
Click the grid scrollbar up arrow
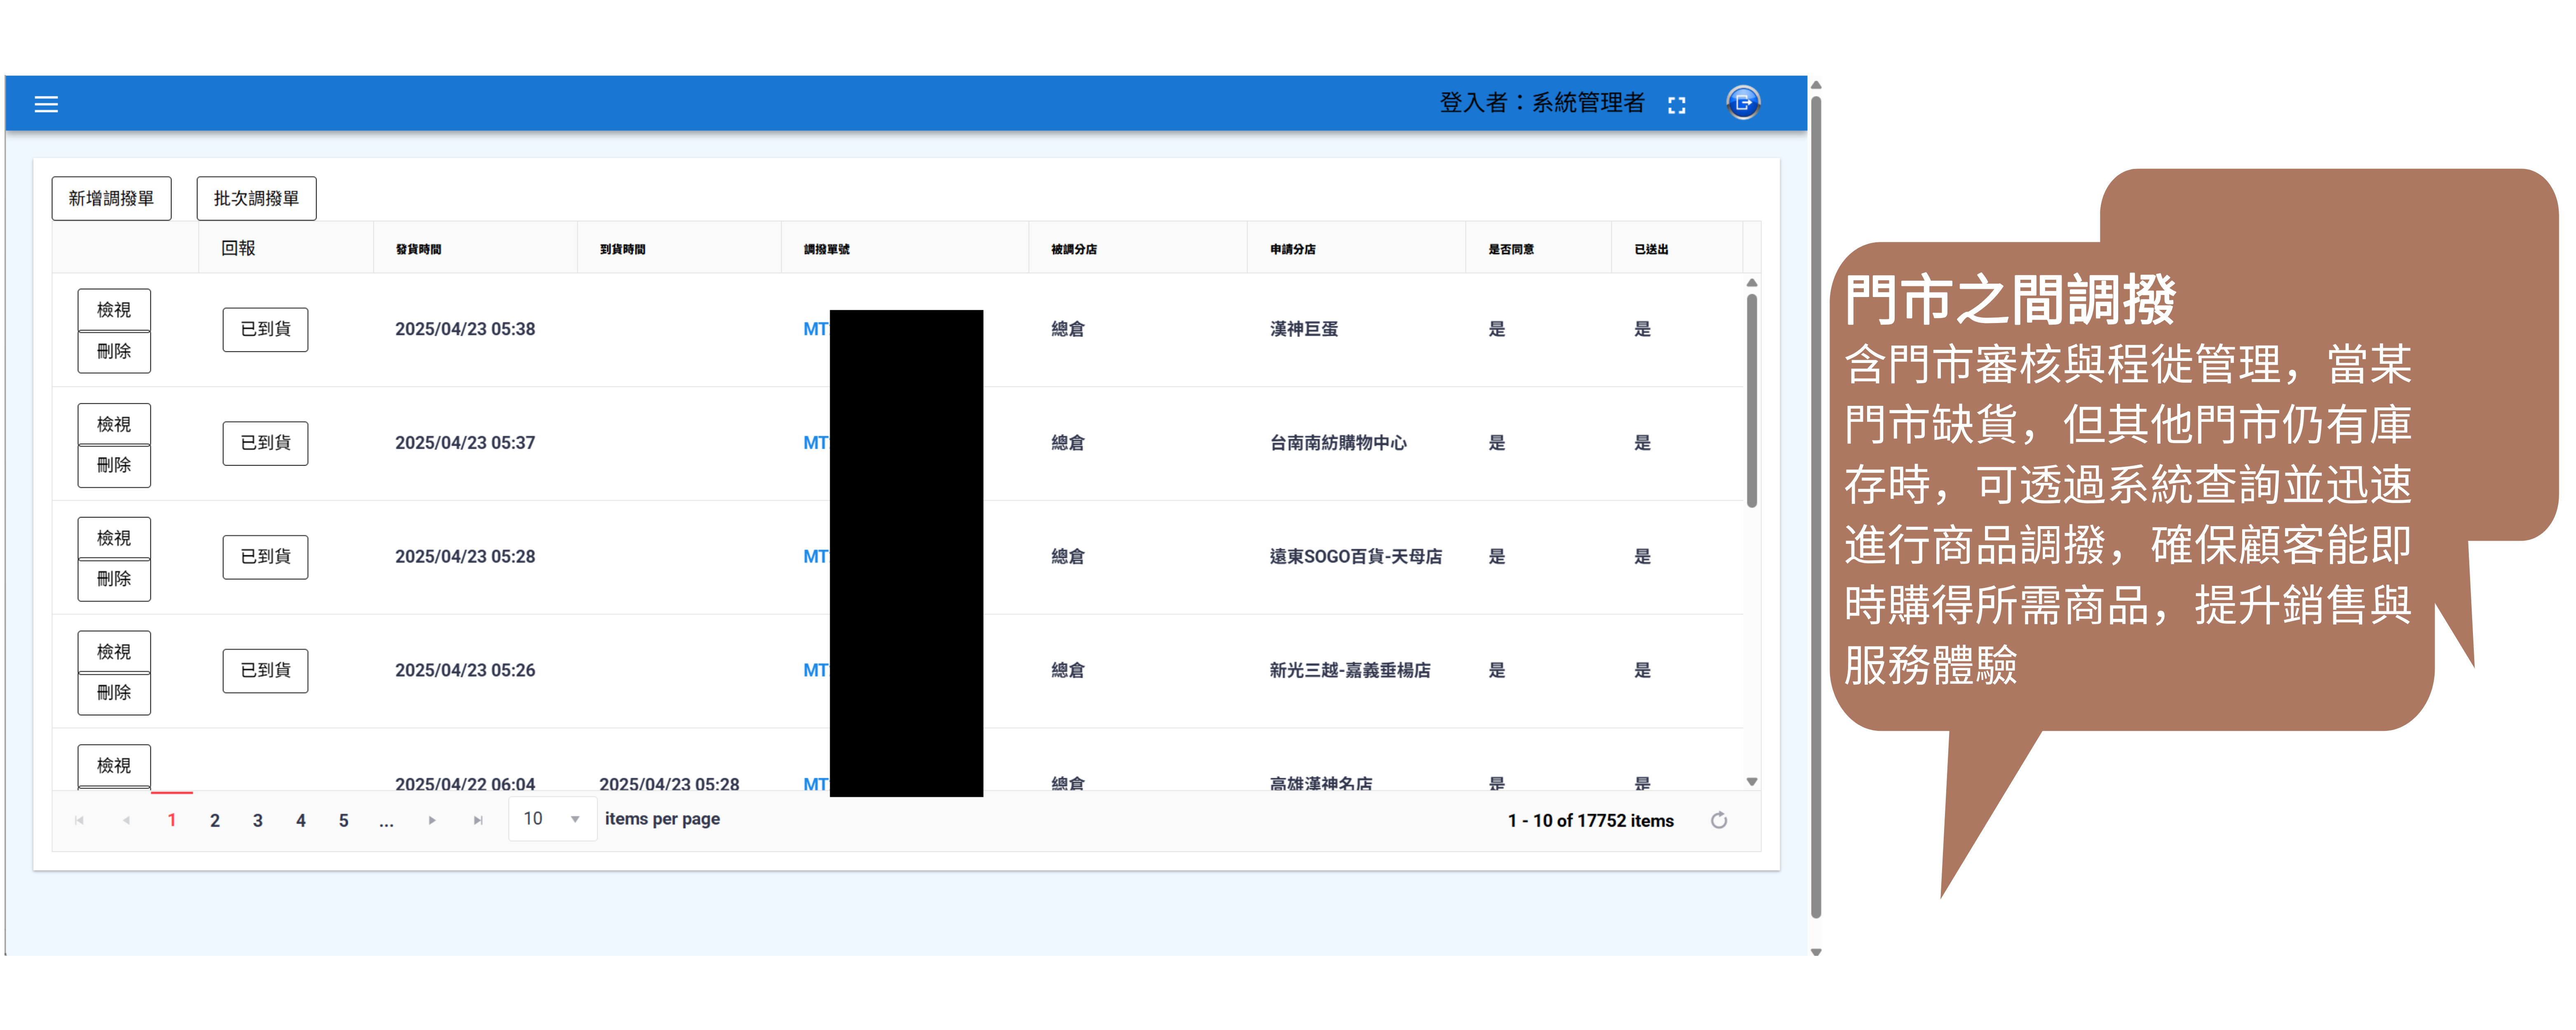[x=1752, y=283]
